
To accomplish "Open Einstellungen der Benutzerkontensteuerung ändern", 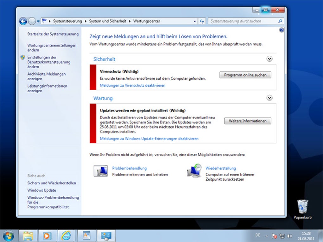I will [49, 62].
